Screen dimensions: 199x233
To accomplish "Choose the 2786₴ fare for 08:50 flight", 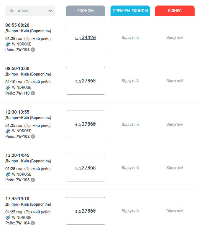I will pyautogui.click(x=85, y=81).
